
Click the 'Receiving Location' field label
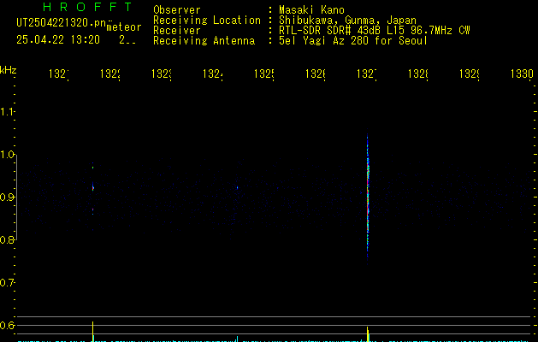tap(207, 21)
